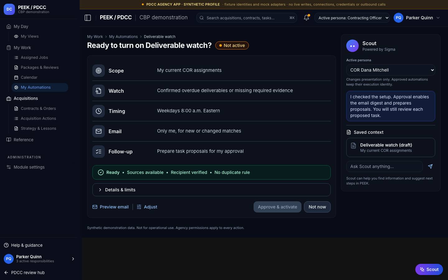Open Acquisition Actions
Viewport: 448px width, 280px height.
[38, 119]
